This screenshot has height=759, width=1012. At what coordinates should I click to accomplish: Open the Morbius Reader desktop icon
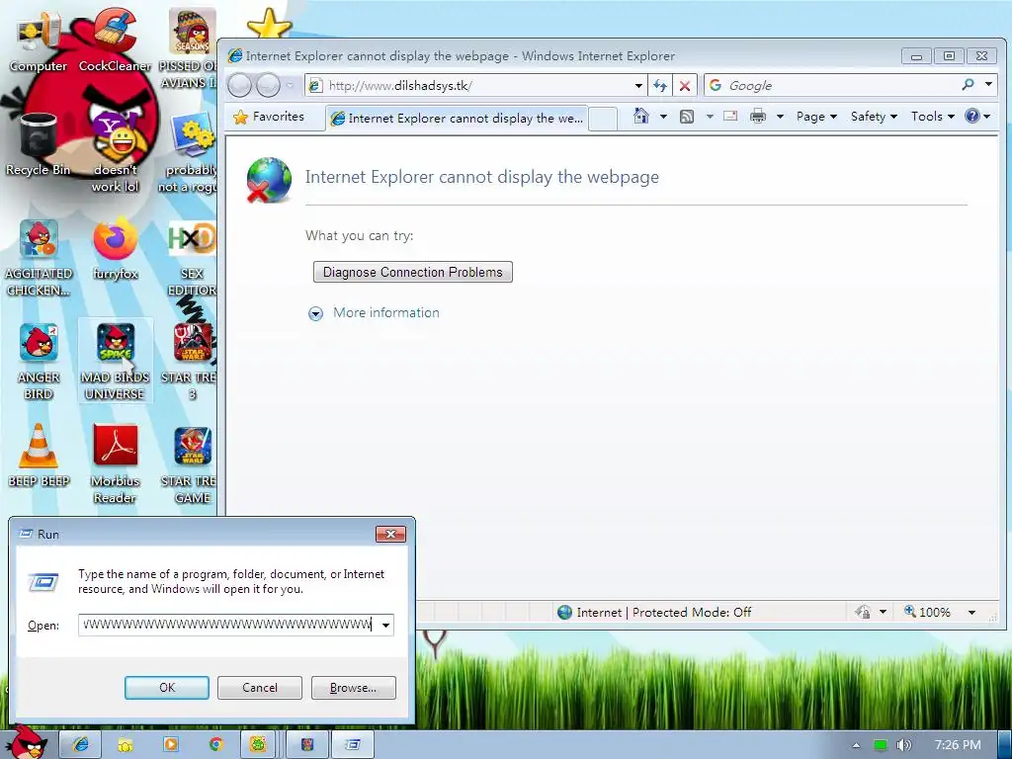(115, 464)
